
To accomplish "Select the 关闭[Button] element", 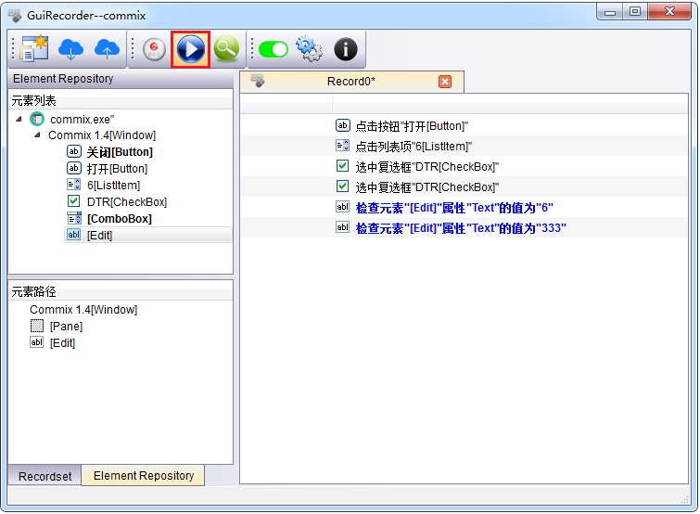I will [120, 152].
